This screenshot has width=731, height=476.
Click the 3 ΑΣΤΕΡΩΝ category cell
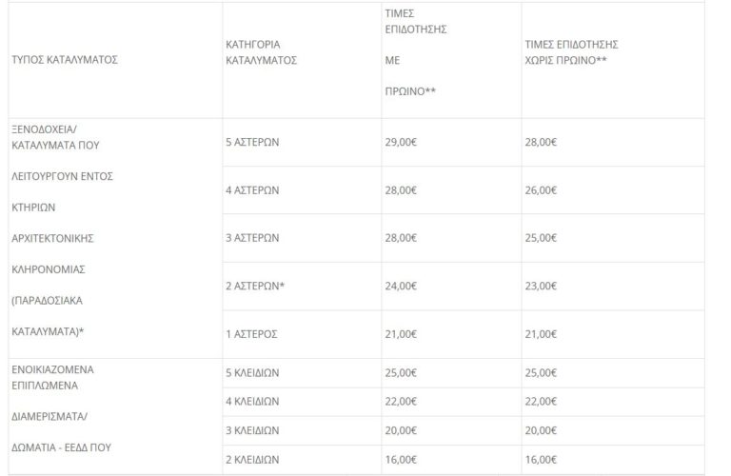pos(253,238)
